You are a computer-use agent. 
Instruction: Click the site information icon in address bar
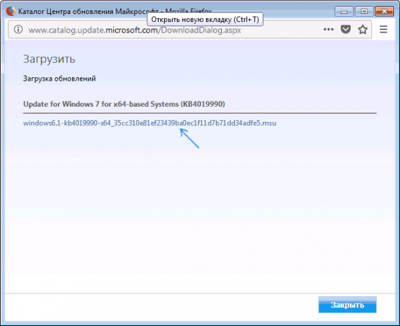[18, 29]
